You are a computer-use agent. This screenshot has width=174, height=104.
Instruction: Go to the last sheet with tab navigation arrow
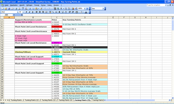tap(8, 100)
